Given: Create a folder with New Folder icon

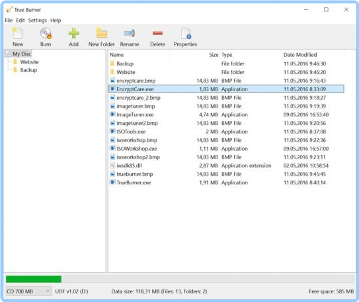Looking at the screenshot, I should pos(102,34).
